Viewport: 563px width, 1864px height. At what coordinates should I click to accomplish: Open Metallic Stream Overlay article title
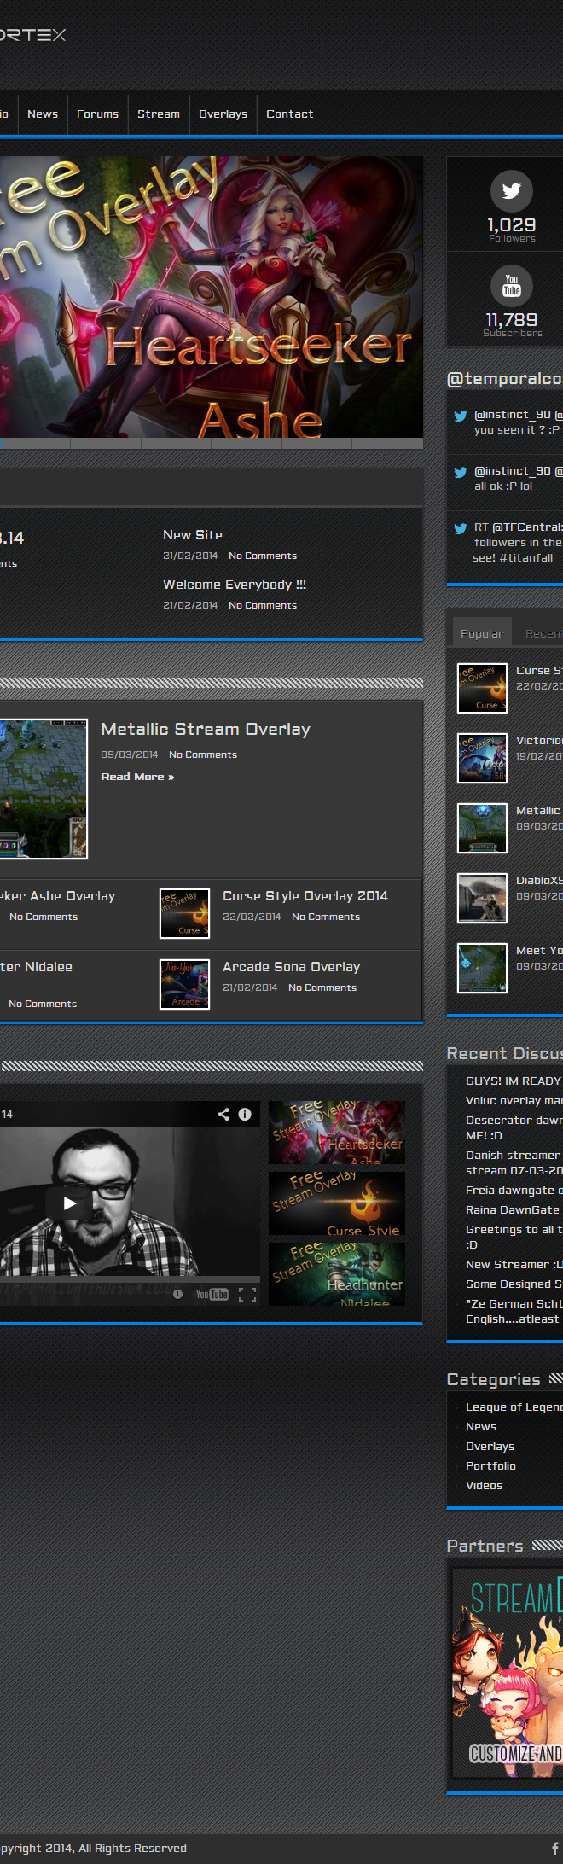tap(206, 730)
